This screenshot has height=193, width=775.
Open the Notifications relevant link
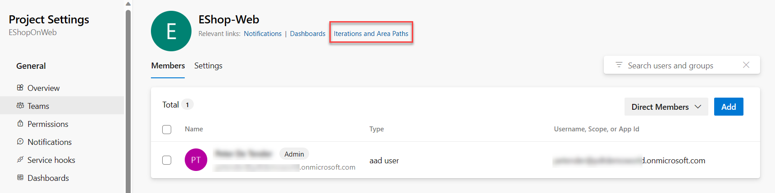click(x=263, y=34)
